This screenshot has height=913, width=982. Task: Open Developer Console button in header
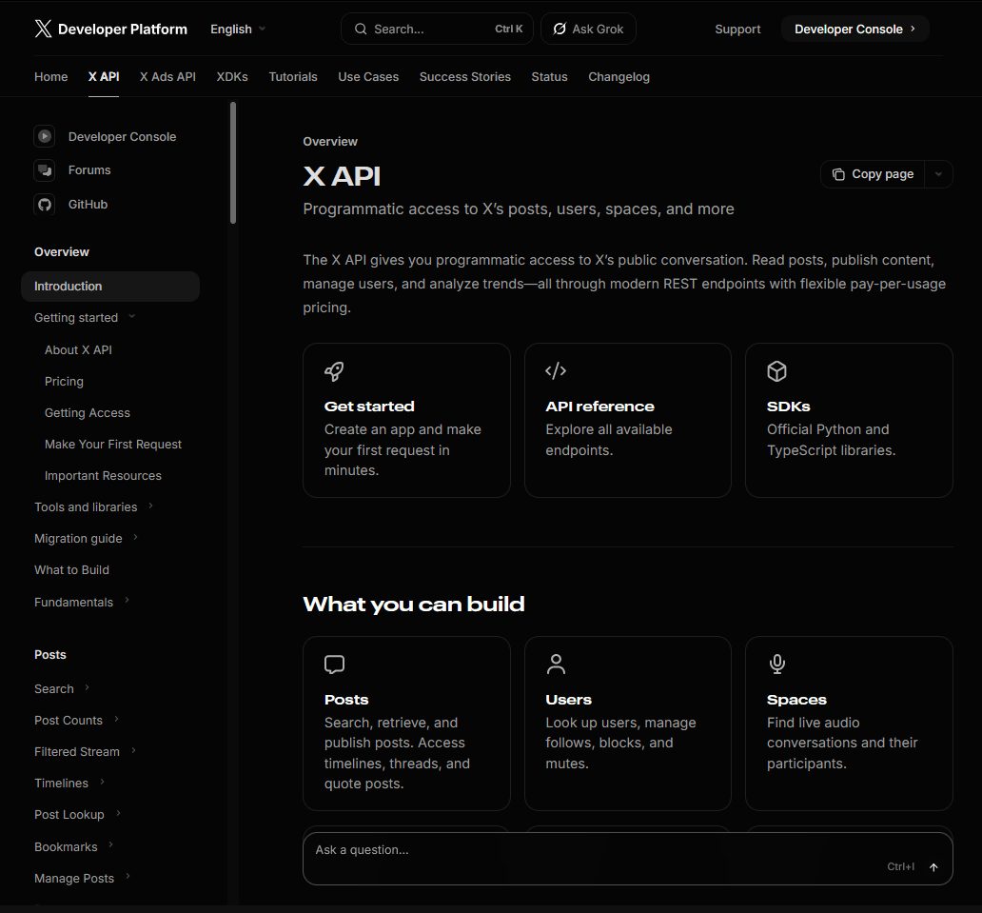[854, 29]
